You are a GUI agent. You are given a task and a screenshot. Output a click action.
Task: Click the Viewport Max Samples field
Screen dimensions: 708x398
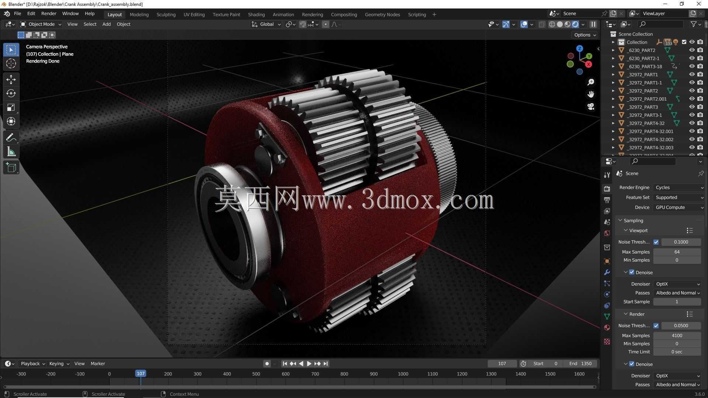677,252
